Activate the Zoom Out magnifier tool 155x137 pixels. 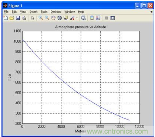tap(47, 18)
